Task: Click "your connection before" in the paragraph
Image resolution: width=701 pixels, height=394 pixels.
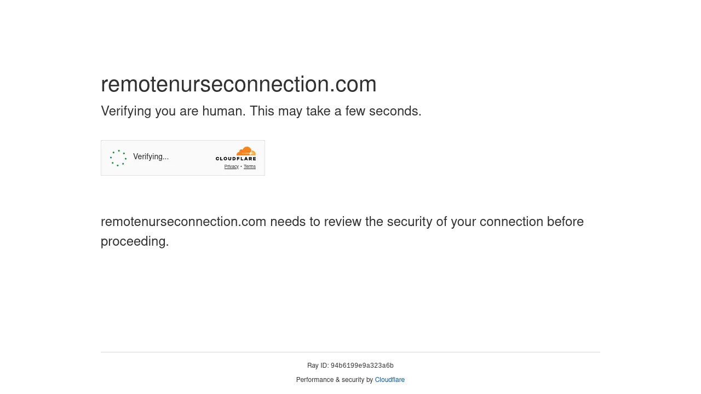Action: [x=517, y=222]
